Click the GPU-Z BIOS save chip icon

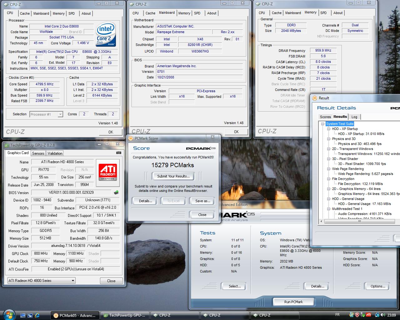tap(116, 192)
